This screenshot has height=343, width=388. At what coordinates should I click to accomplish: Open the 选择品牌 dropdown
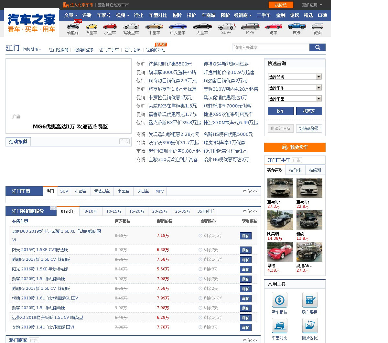point(294,77)
